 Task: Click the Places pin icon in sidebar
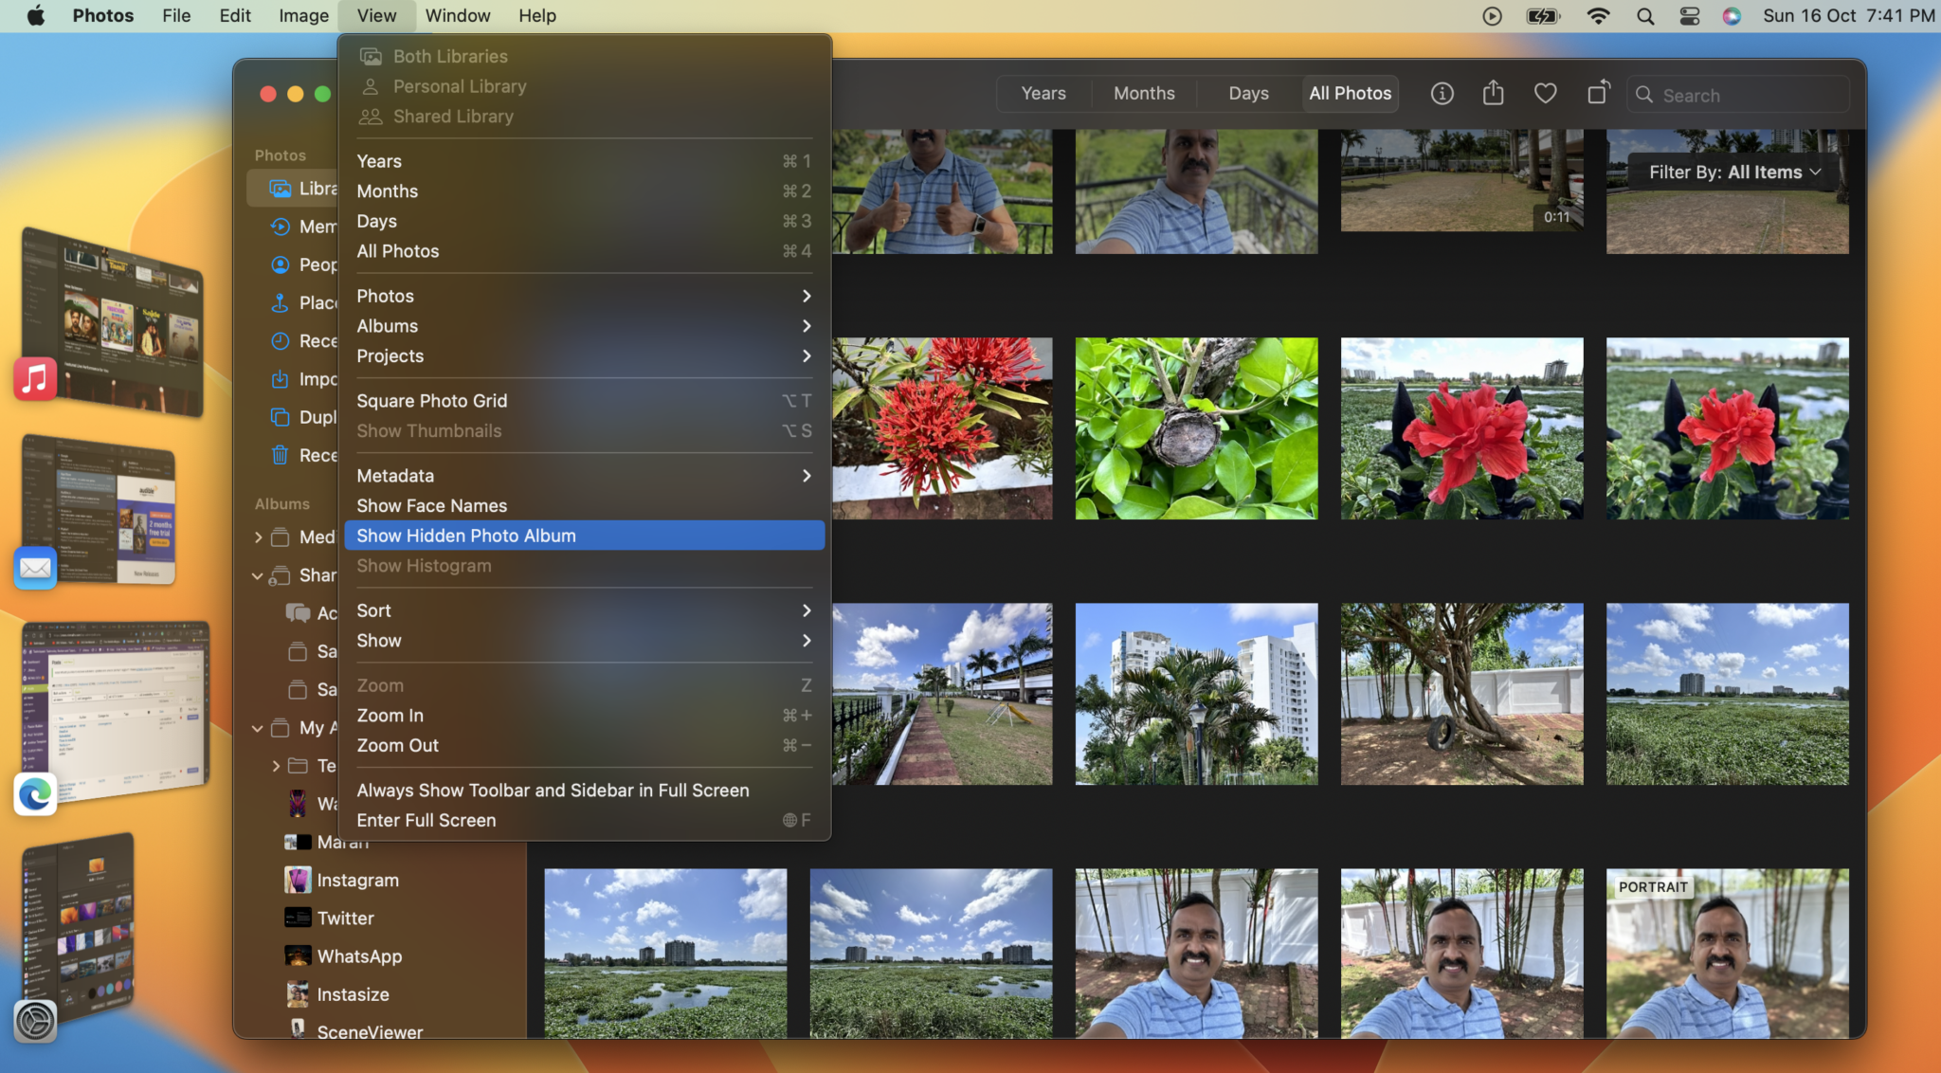point(281,302)
